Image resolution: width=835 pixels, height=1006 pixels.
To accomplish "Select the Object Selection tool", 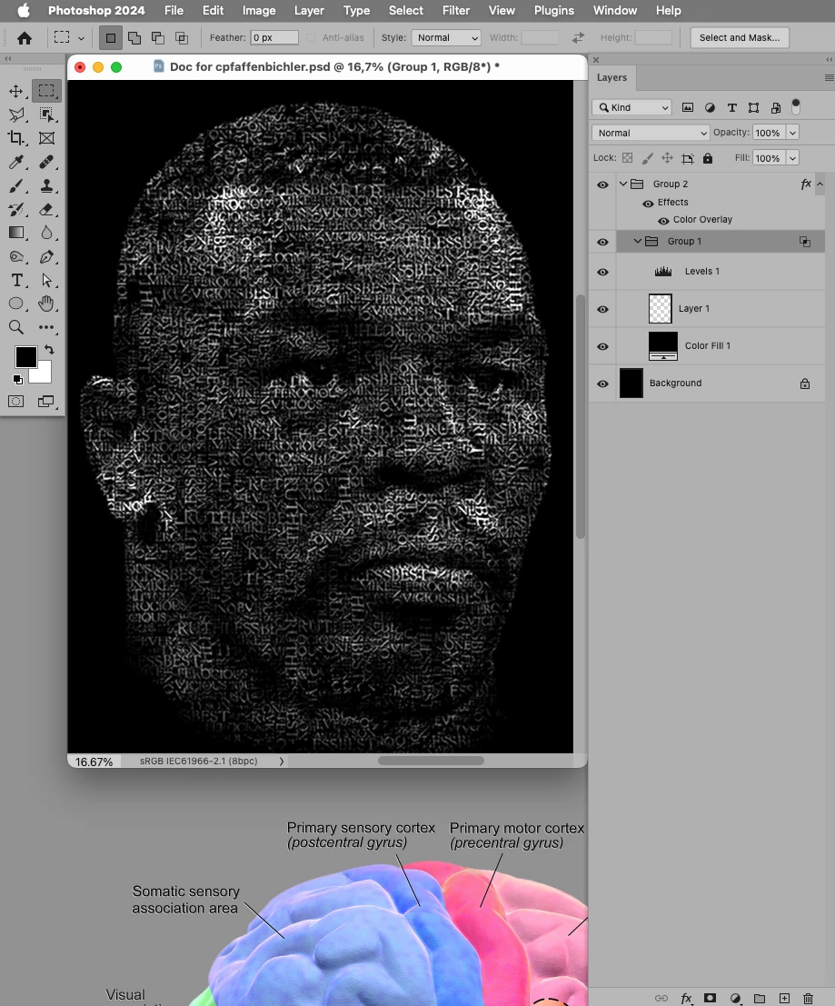I will pos(46,115).
